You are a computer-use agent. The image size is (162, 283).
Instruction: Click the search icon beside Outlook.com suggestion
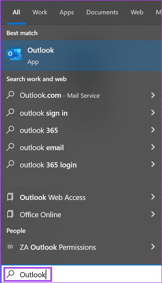click(x=10, y=95)
